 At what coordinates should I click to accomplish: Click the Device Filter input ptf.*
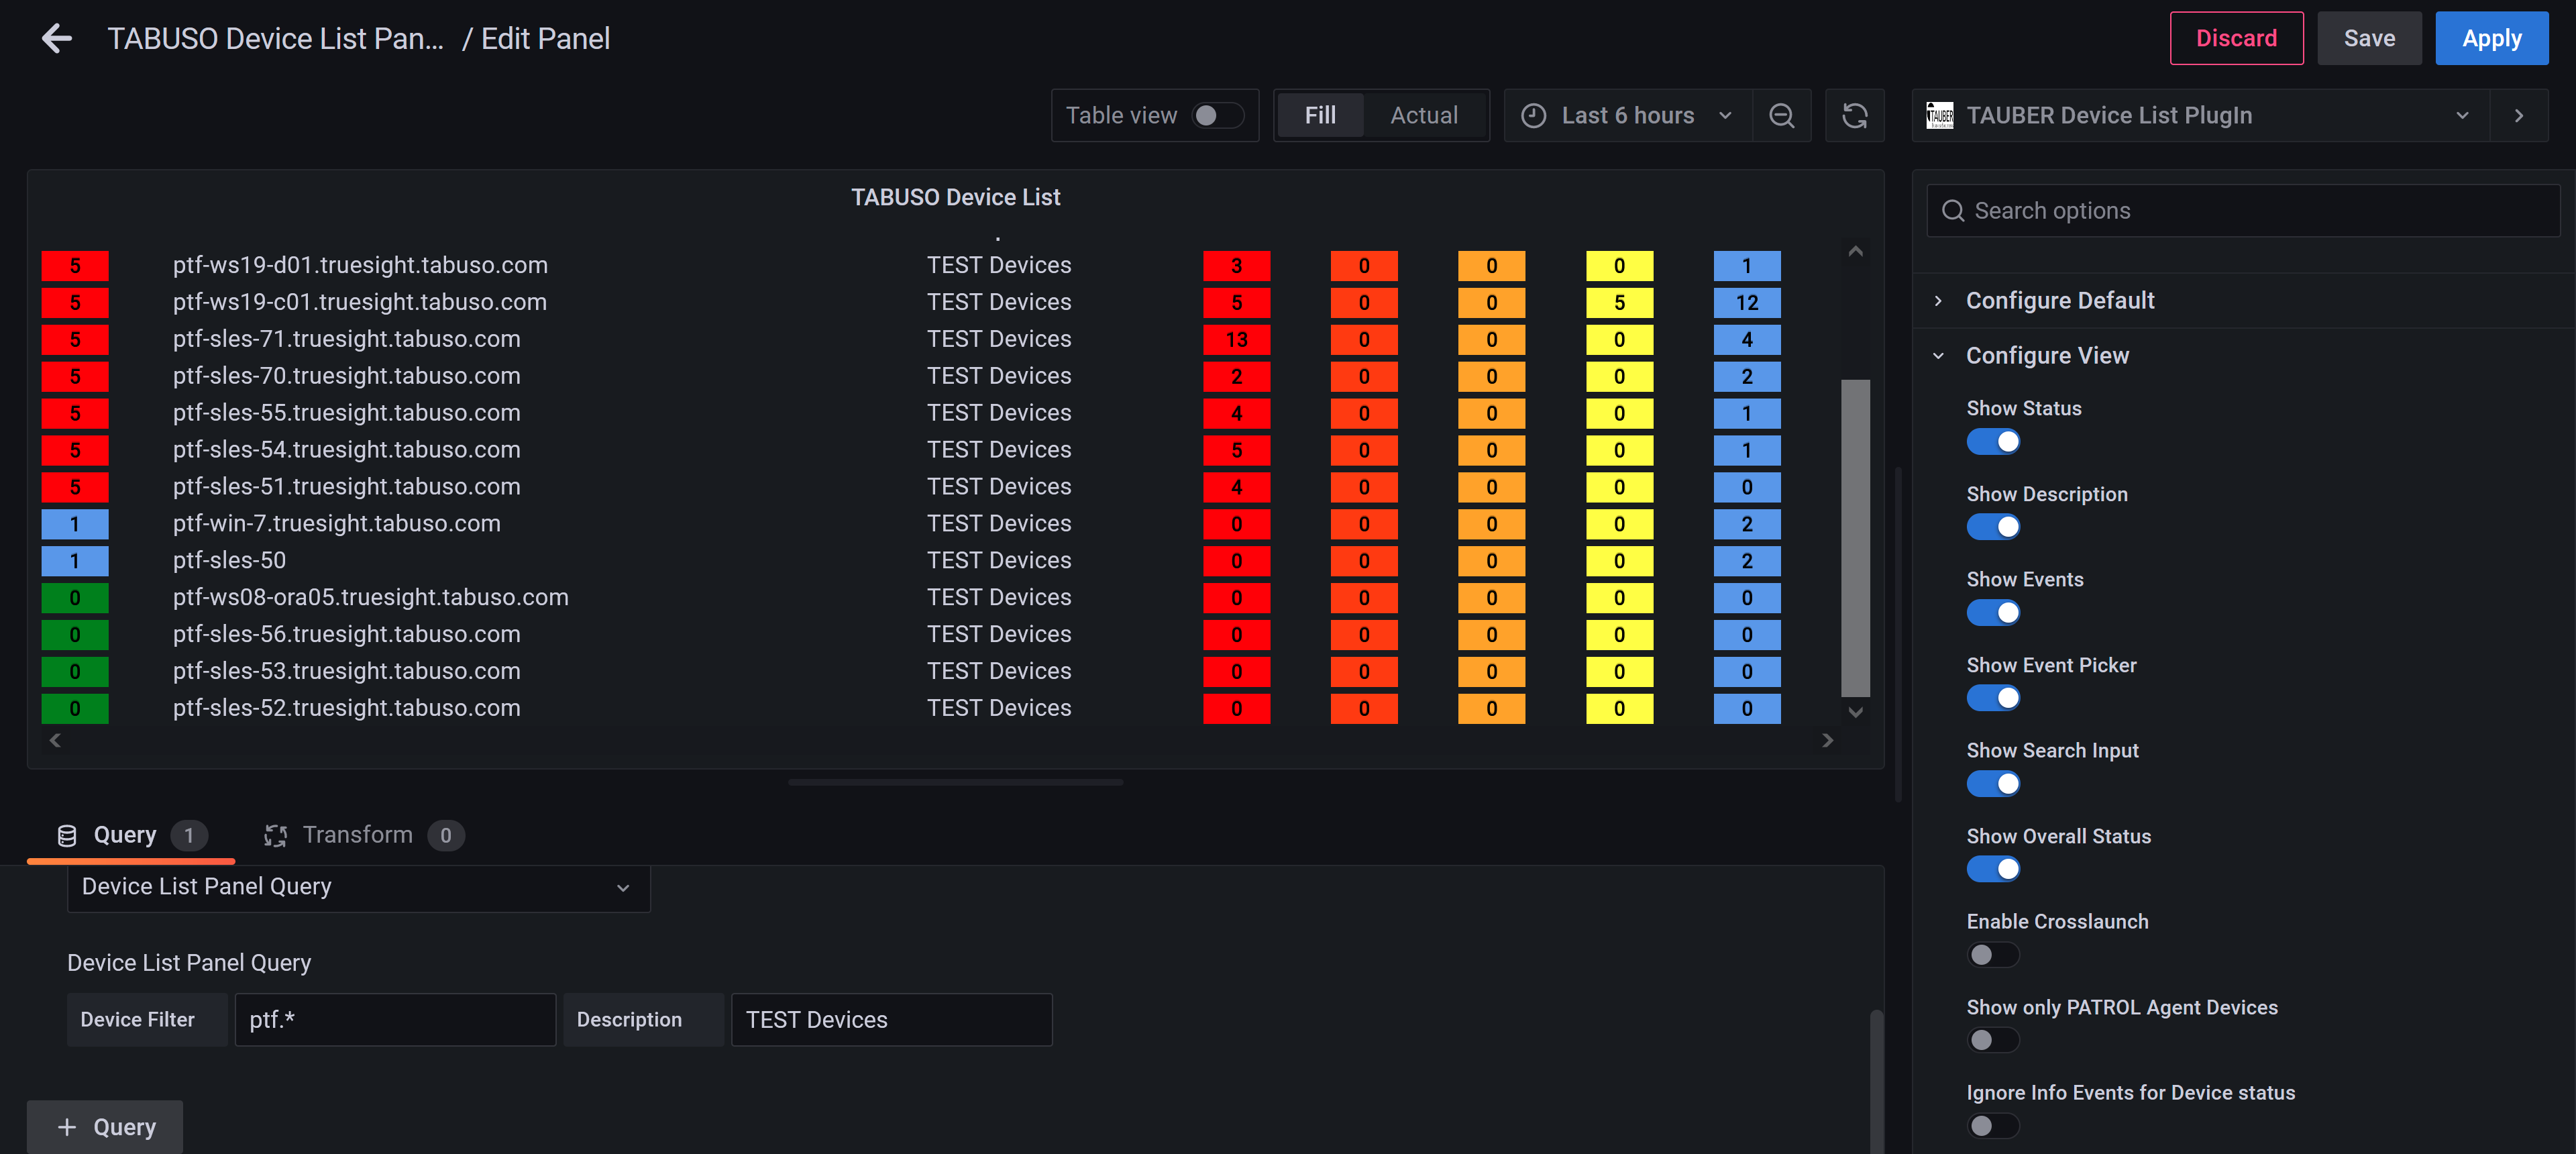click(x=395, y=1020)
